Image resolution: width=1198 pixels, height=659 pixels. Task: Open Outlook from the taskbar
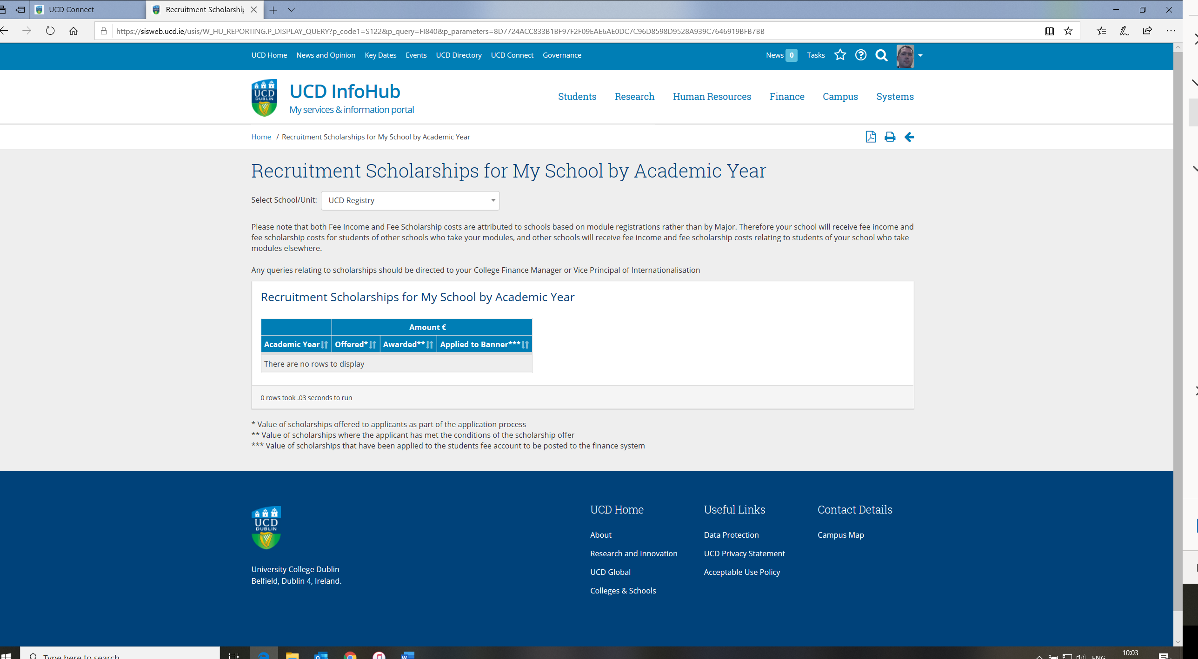tap(321, 654)
